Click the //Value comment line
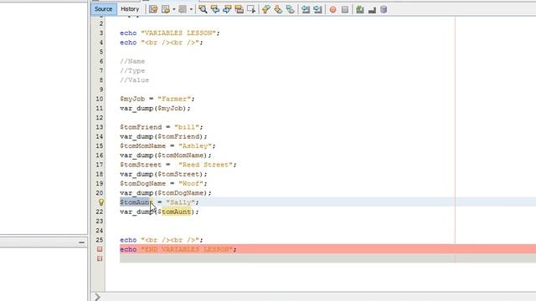Screen dimensions: 536x301 coord(134,80)
